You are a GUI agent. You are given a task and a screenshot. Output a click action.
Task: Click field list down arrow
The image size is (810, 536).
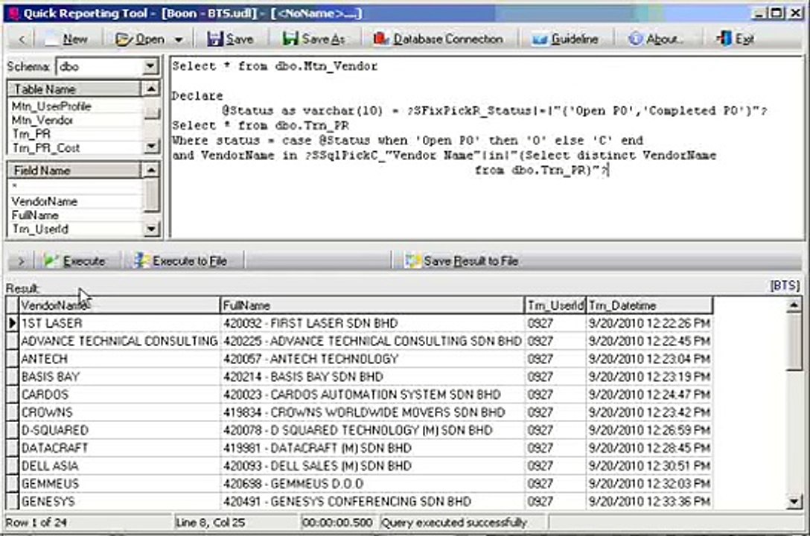click(151, 229)
